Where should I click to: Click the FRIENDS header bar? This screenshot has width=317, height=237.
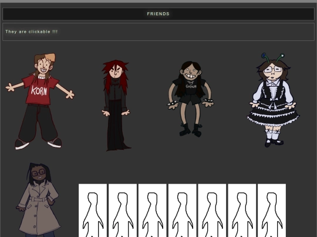[x=158, y=14]
